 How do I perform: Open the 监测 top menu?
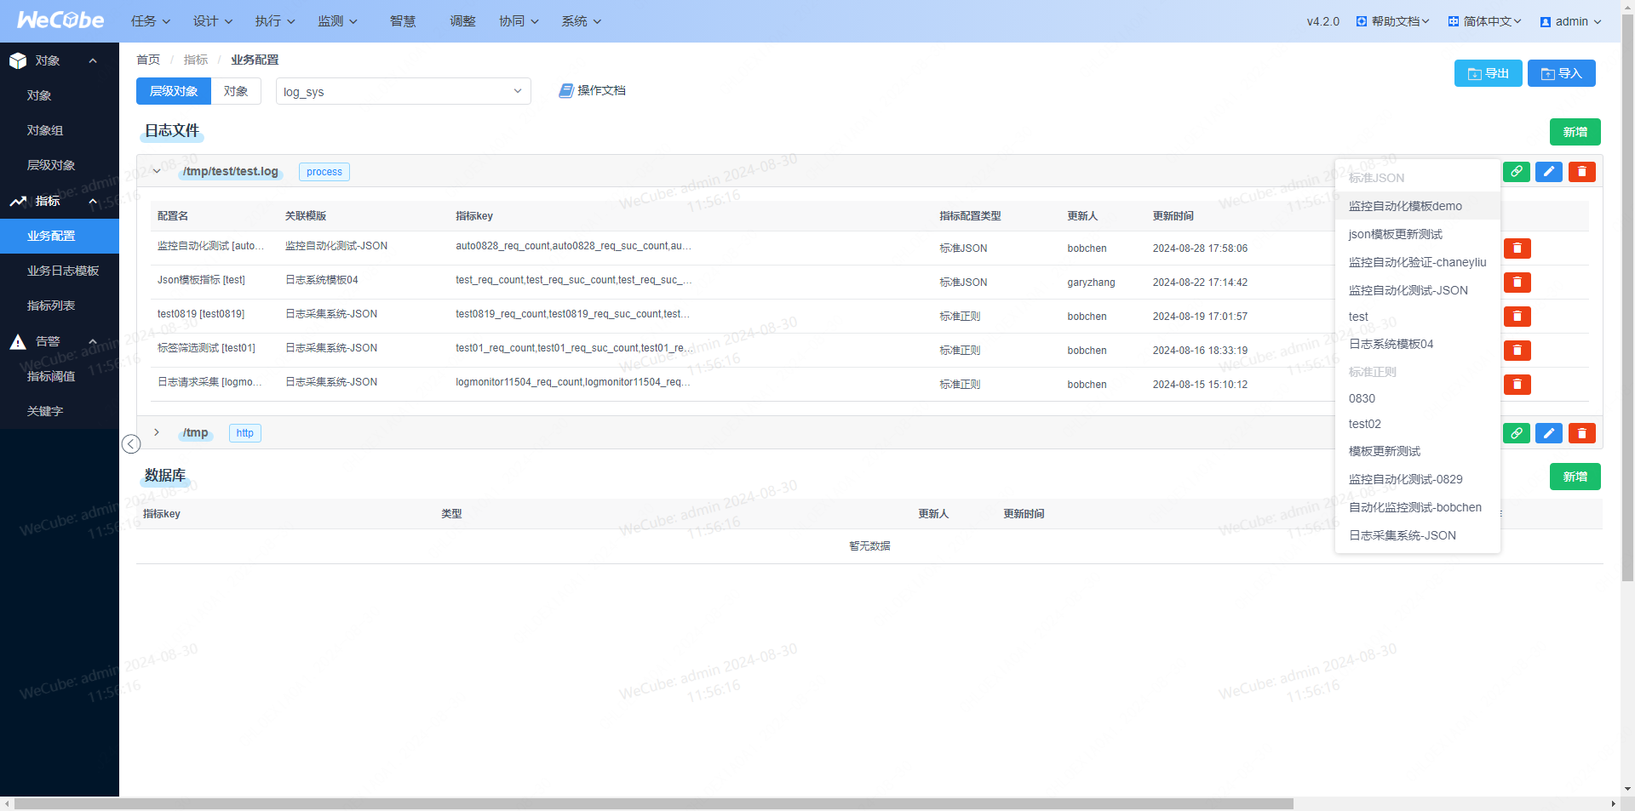[338, 21]
